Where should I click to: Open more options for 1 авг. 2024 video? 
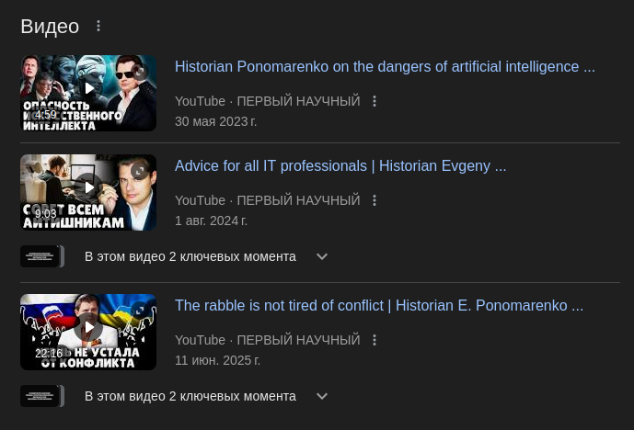(x=375, y=200)
